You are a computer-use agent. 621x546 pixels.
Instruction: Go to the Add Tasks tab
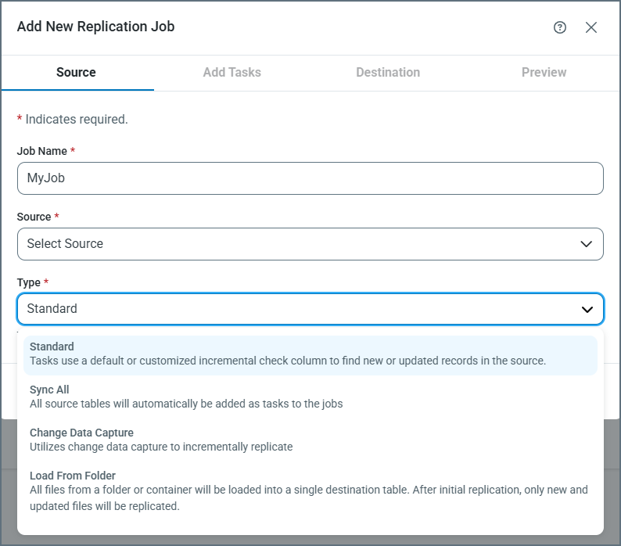point(232,72)
